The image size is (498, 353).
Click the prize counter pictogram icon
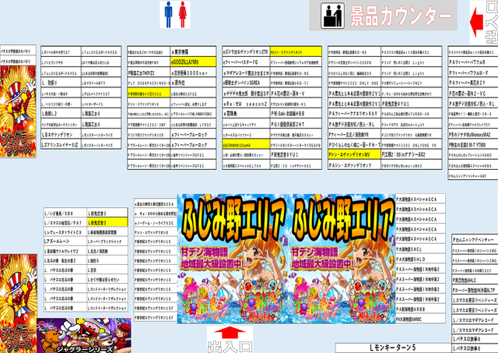(x=332, y=16)
